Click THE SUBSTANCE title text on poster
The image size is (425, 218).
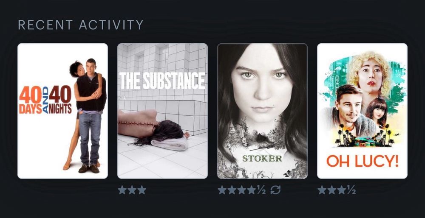point(162,81)
